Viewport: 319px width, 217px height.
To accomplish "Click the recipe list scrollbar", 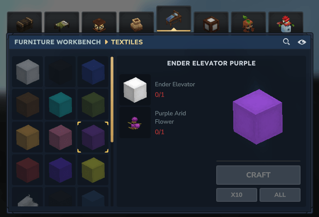I will coord(112,100).
